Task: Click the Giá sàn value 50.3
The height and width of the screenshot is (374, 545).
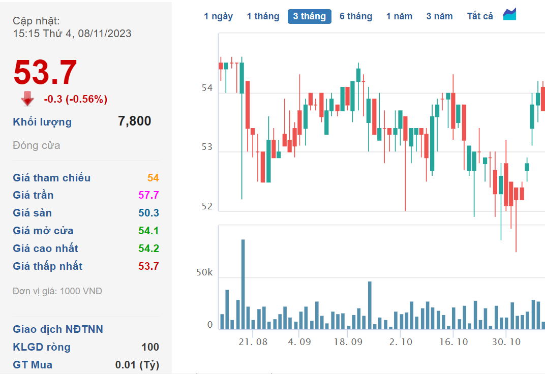Action: coord(148,213)
